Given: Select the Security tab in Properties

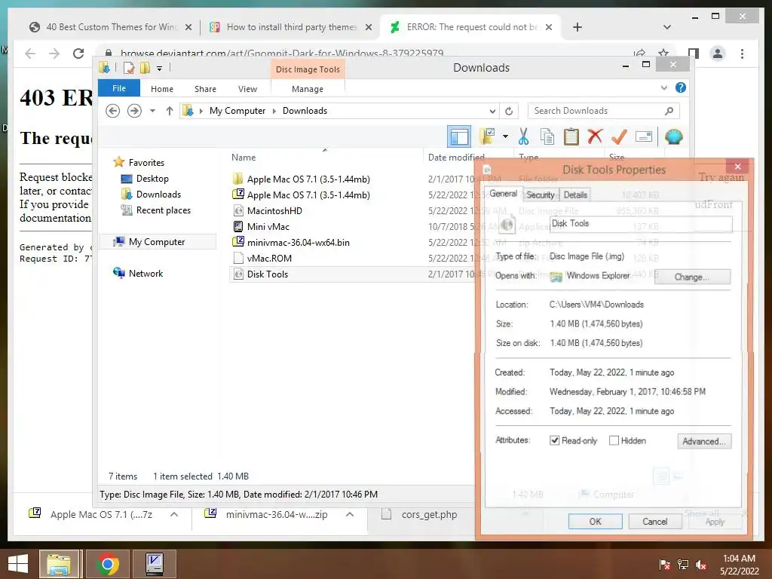Looking at the screenshot, I should coord(541,195).
